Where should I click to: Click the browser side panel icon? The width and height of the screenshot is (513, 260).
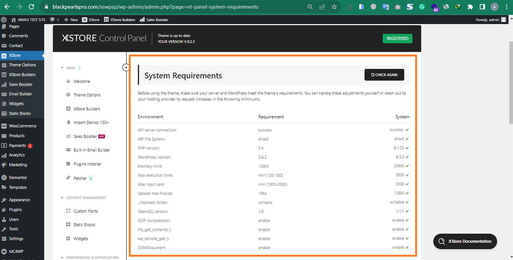482,7
